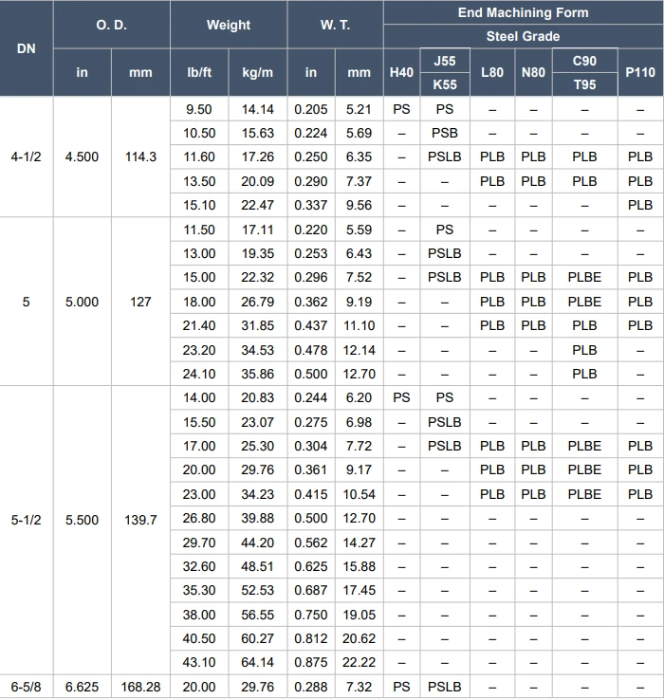Select the weight cell 9.50
This screenshot has width=664, height=699.
tap(199, 109)
